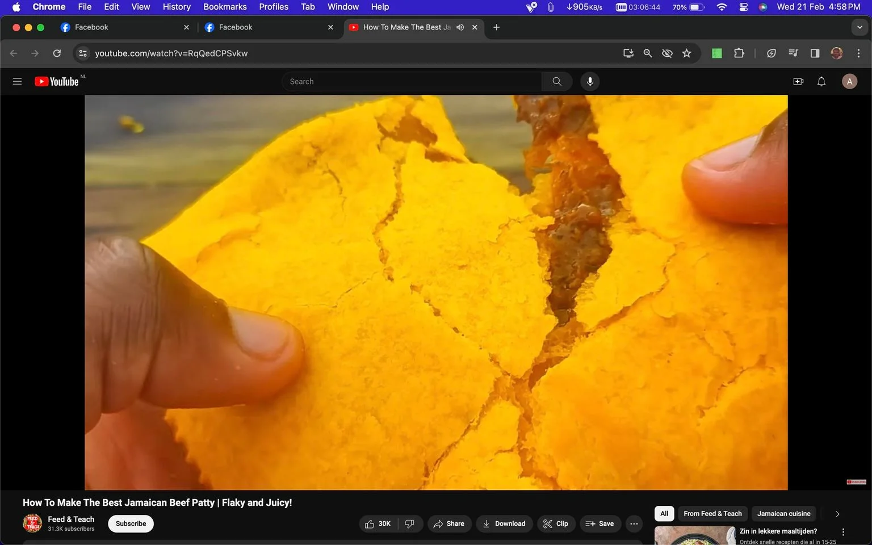Open the Wi-Fi status menu
This screenshot has width=872, height=545.
point(722,7)
